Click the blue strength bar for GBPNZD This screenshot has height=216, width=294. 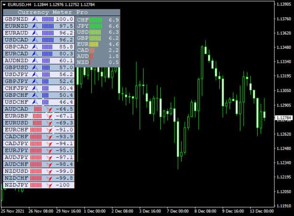click(48, 19)
